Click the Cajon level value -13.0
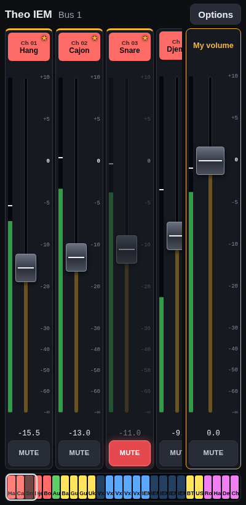Screen dimensions: 246x505 [x=79, y=433]
